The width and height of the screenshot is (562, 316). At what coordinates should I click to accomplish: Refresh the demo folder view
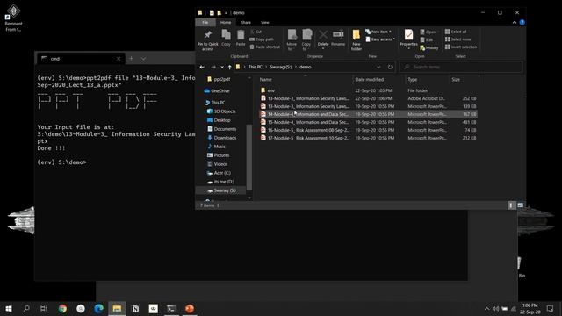pos(390,67)
